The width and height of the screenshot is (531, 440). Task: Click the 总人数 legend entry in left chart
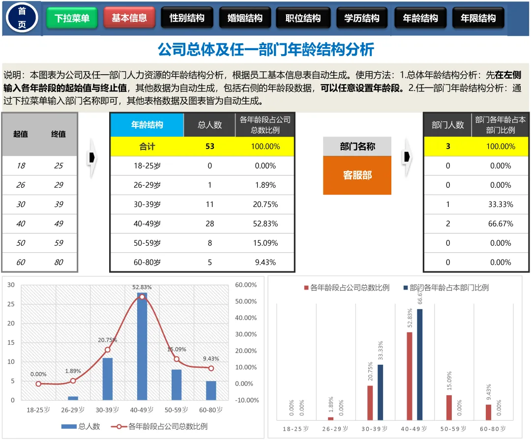(81, 426)
